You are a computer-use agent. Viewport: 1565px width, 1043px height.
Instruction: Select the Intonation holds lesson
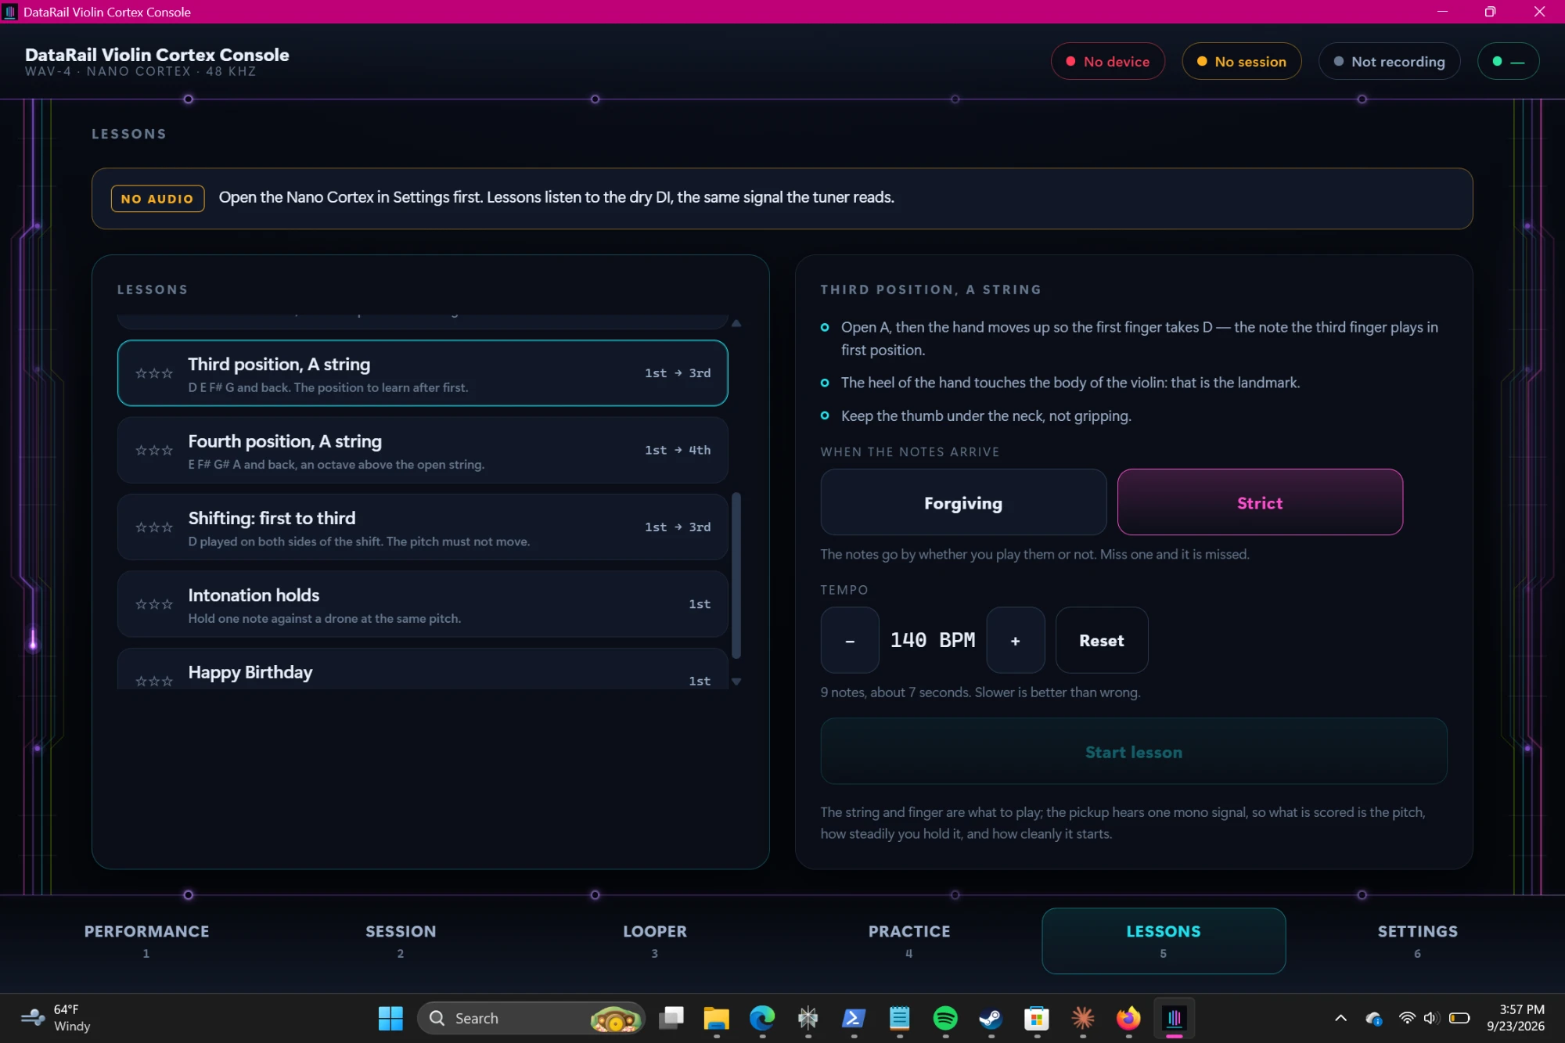(423, 604)
